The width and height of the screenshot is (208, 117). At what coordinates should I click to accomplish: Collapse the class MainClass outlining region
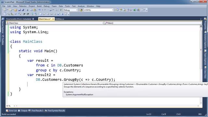point(9,42)
